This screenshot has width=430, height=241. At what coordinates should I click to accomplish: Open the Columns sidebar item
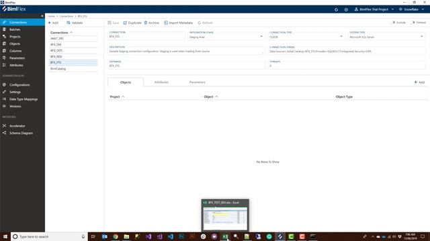15,51
